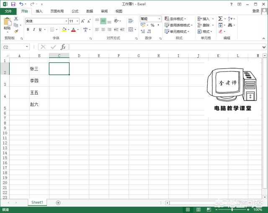Viewport: 268px width, 213px height.
Task: Select cell B2 containing 张三
Action: click(39, 69)
